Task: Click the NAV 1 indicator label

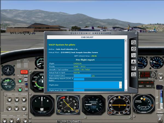Action: pos(141,86)
